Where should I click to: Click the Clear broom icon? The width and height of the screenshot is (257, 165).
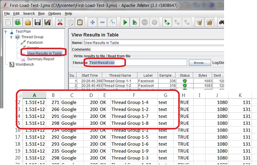[x=200, y=22]
